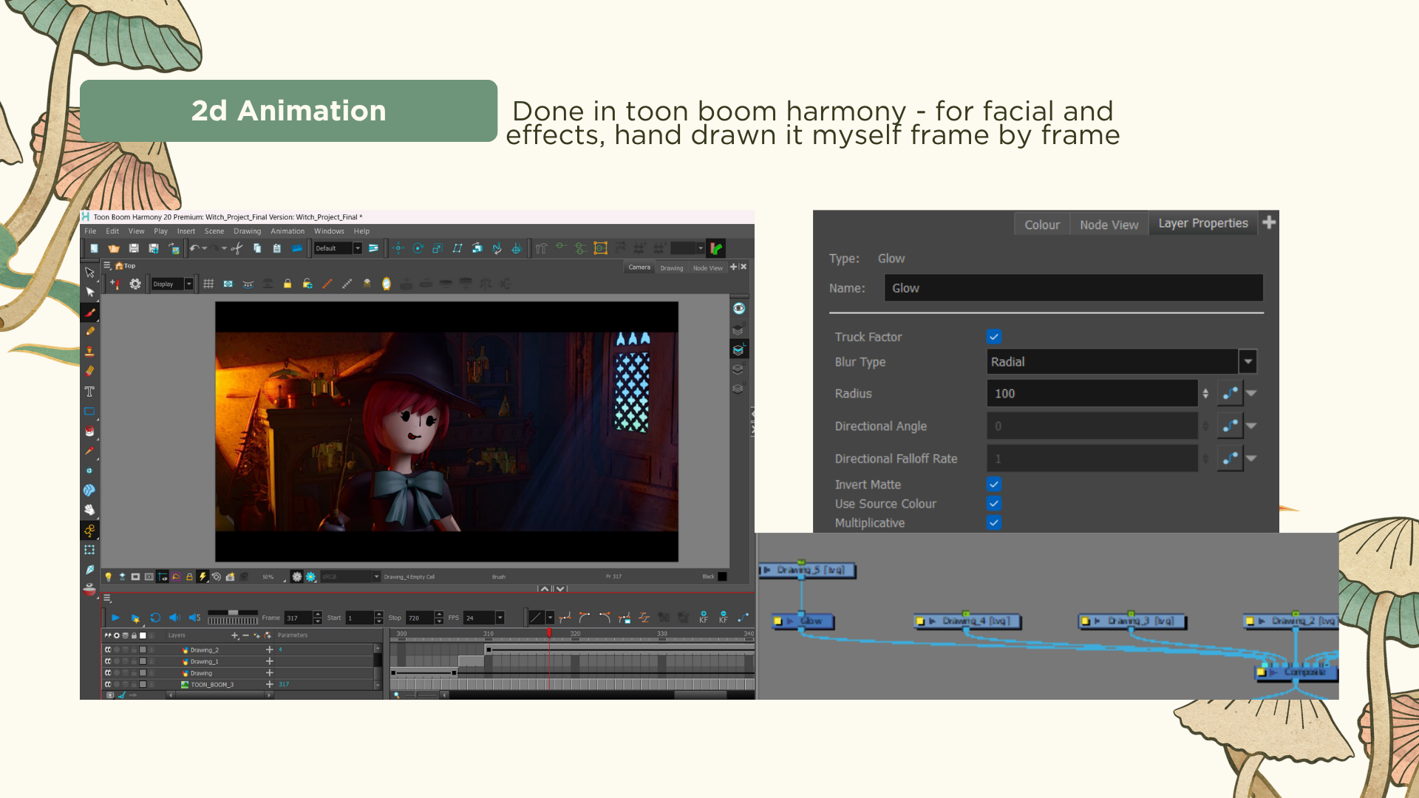Click the Light Table bulb icon below camera
The width and height of the screenshot is (1419, 798).
pyautogui.click(x=109, y=576)
